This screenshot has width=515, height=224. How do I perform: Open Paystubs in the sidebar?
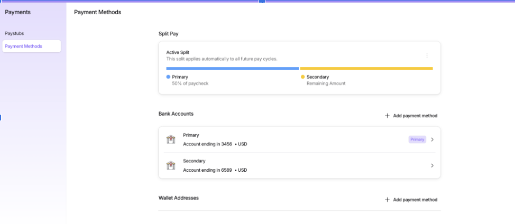click(14, 33)
